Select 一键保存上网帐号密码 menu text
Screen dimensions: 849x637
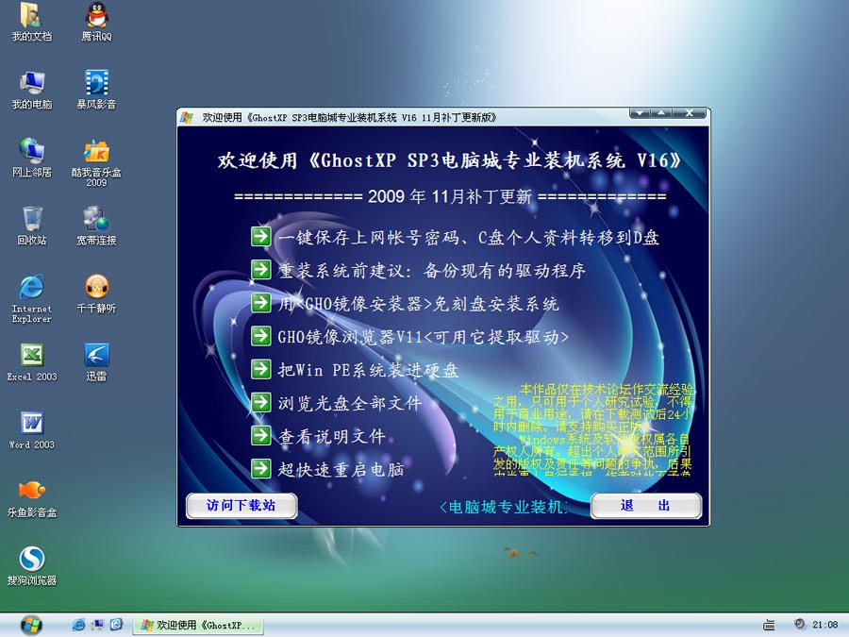point(468,237)
